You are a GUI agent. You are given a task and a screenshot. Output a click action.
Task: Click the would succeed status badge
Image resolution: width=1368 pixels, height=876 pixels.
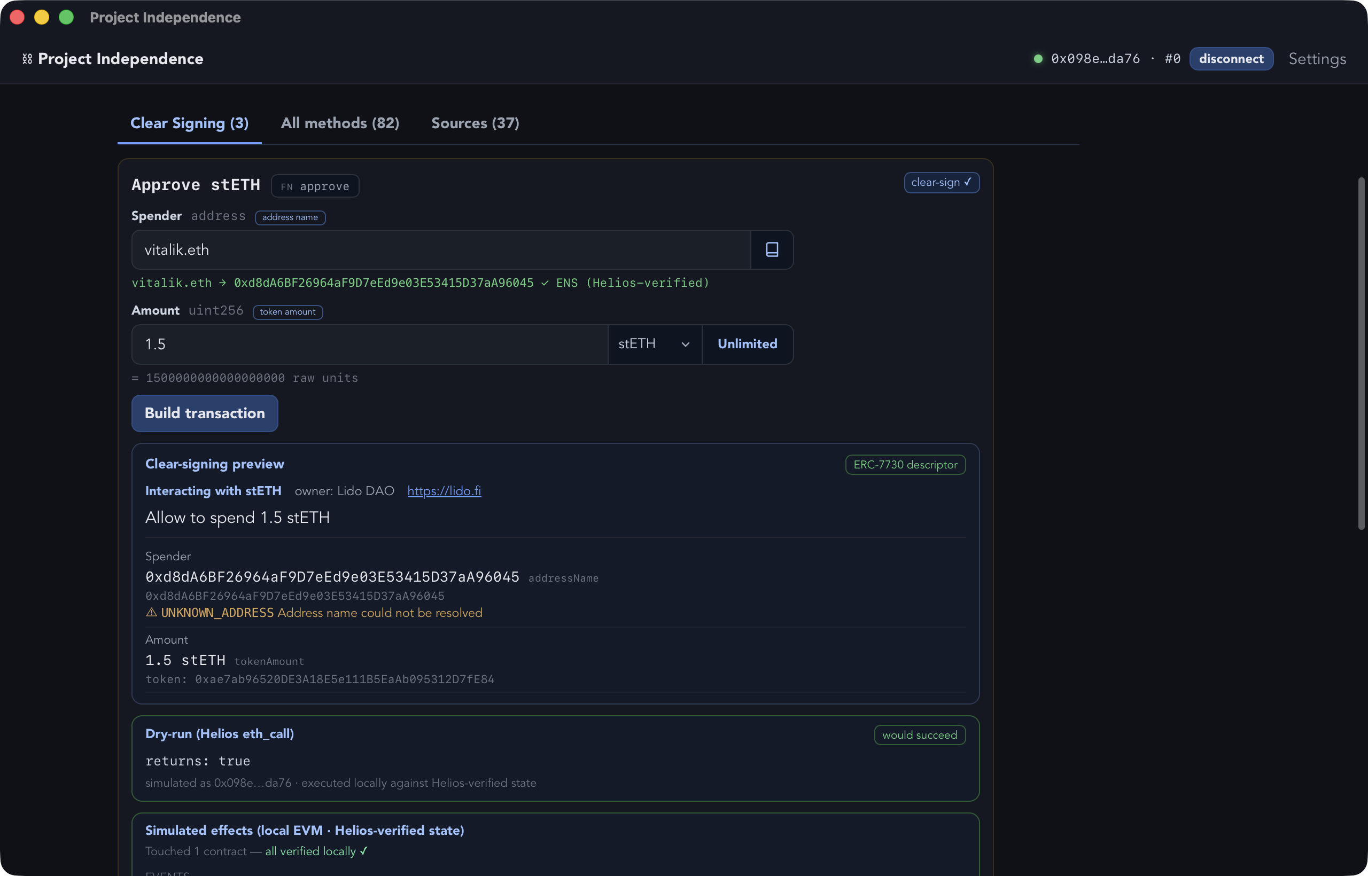click(x=920, y=735)
